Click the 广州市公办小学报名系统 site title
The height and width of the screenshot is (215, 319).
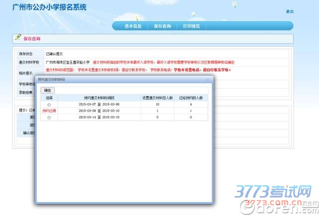click(x=49, y=7)
